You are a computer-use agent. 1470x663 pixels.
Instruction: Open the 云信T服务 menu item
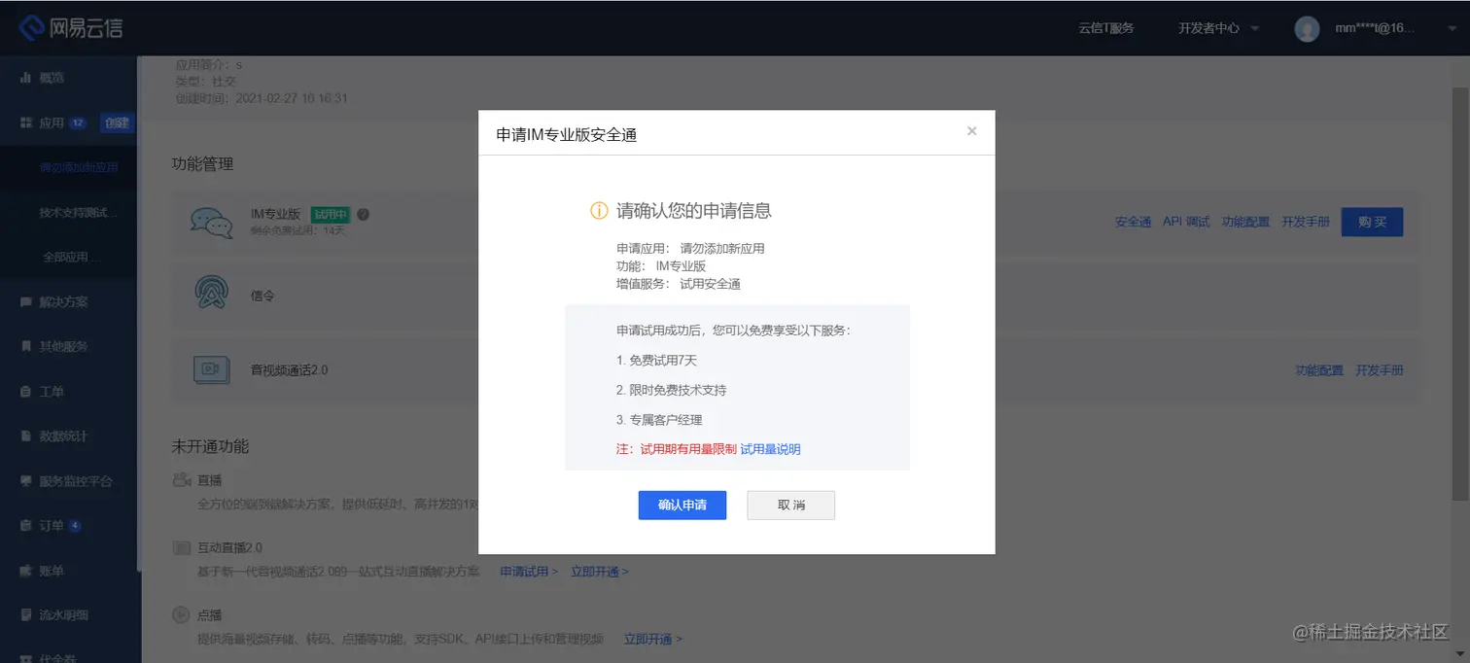click(x=1107, y=28)
